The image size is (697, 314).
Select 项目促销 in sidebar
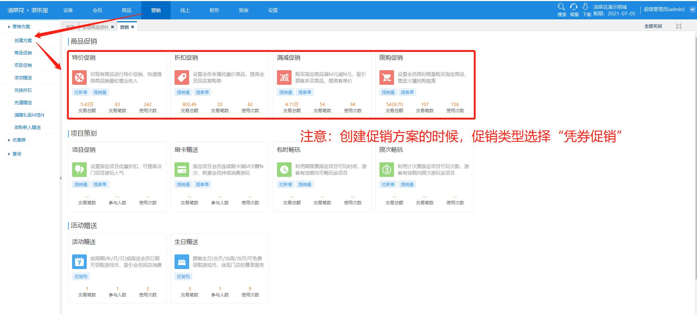(x=23, y=65)
